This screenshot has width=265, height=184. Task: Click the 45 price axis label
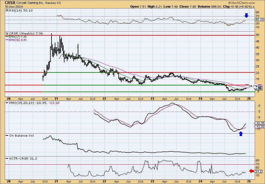tap(257, 42)
